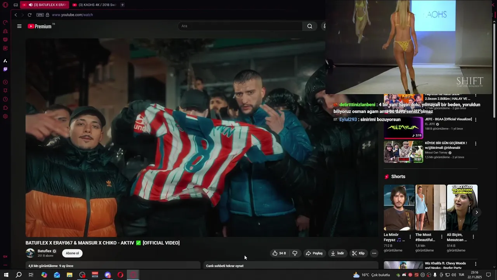497x280 pixels.
Task: Open File Explorer folder on taskbar
Action: pos(70,275)
